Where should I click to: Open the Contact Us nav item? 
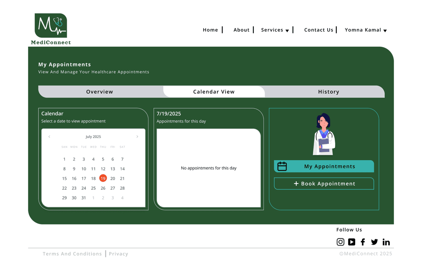(x=319, y=30)
